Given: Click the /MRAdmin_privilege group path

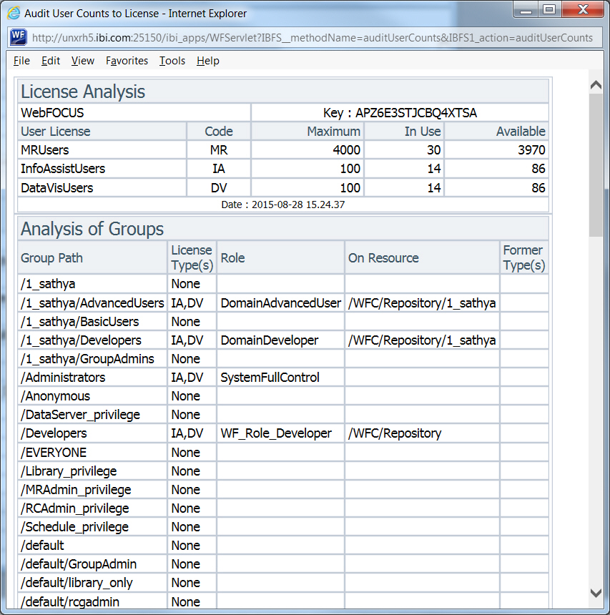Looking at the screenshot, I should 76,489.
